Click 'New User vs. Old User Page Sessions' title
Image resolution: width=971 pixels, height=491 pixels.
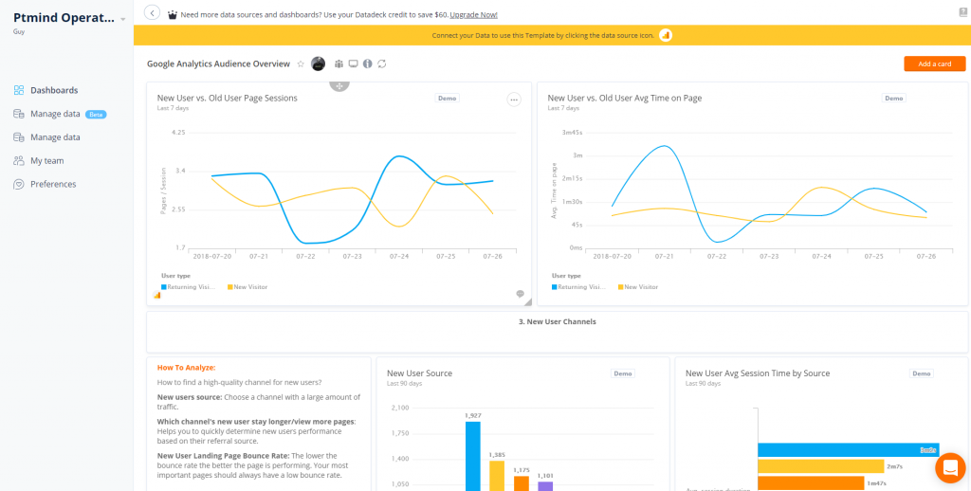tap(228, 98)
